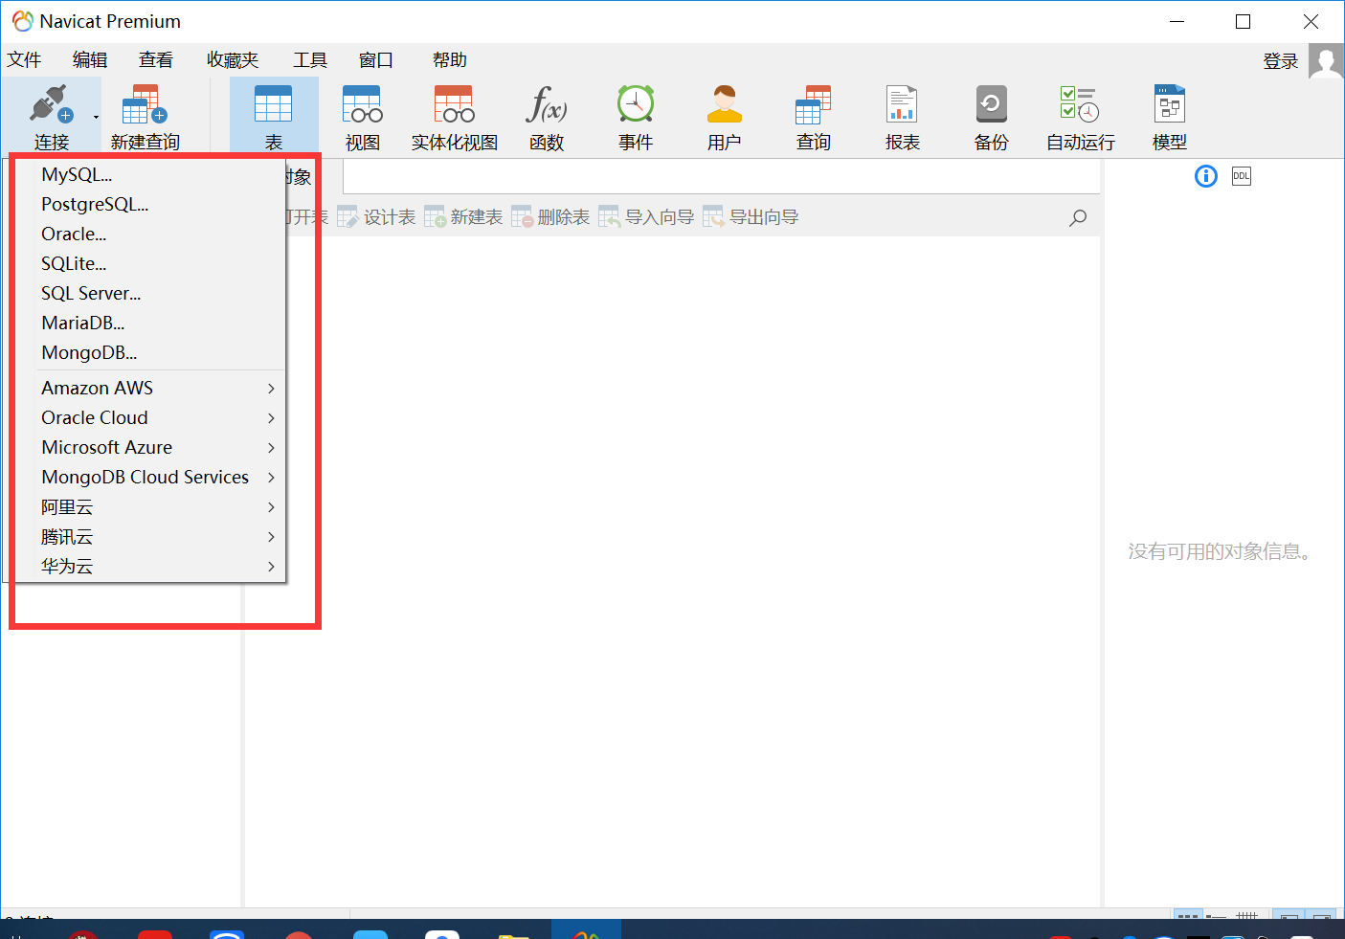Click the search magnifier in the object bar
Image resolution: width=1345 pixels, height=939 pixels.
click(1078, 217)
